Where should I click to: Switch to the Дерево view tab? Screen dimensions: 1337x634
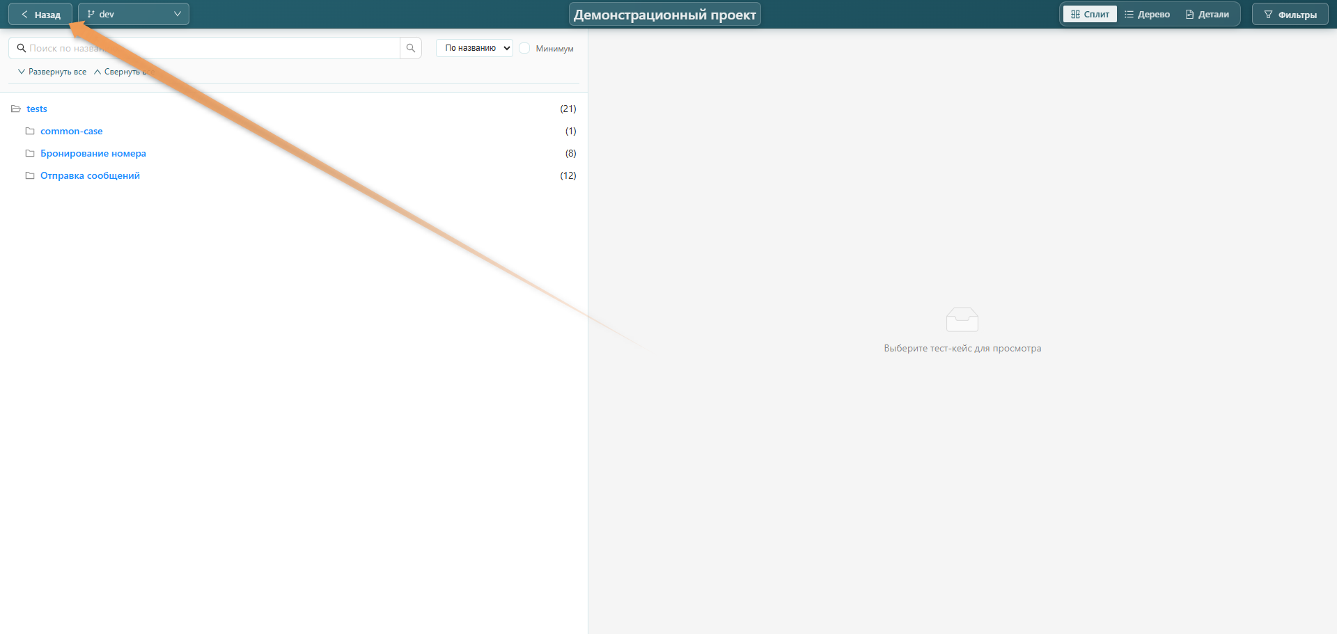coord(1147,15)
